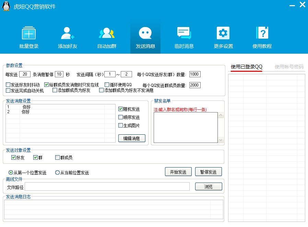Image resolution: width=308 pixels, height=227 pixels.
Task: Click the blacklist scrollbar up arrow
Action: pos(221,115)
